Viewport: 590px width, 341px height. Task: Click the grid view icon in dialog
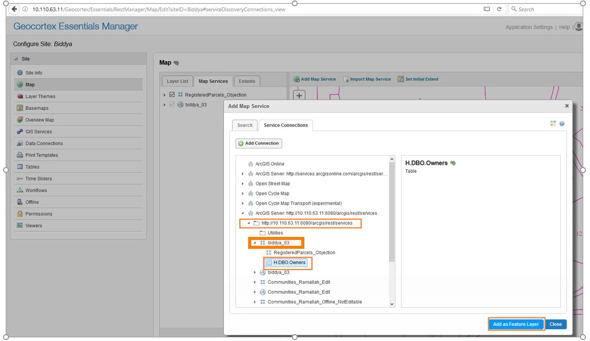[x=553, y=123]
